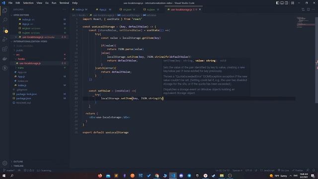Screen dimensions: 318x179
Task: Open Explorer panel More Actions ellipsis
Action: click(64, 9)
